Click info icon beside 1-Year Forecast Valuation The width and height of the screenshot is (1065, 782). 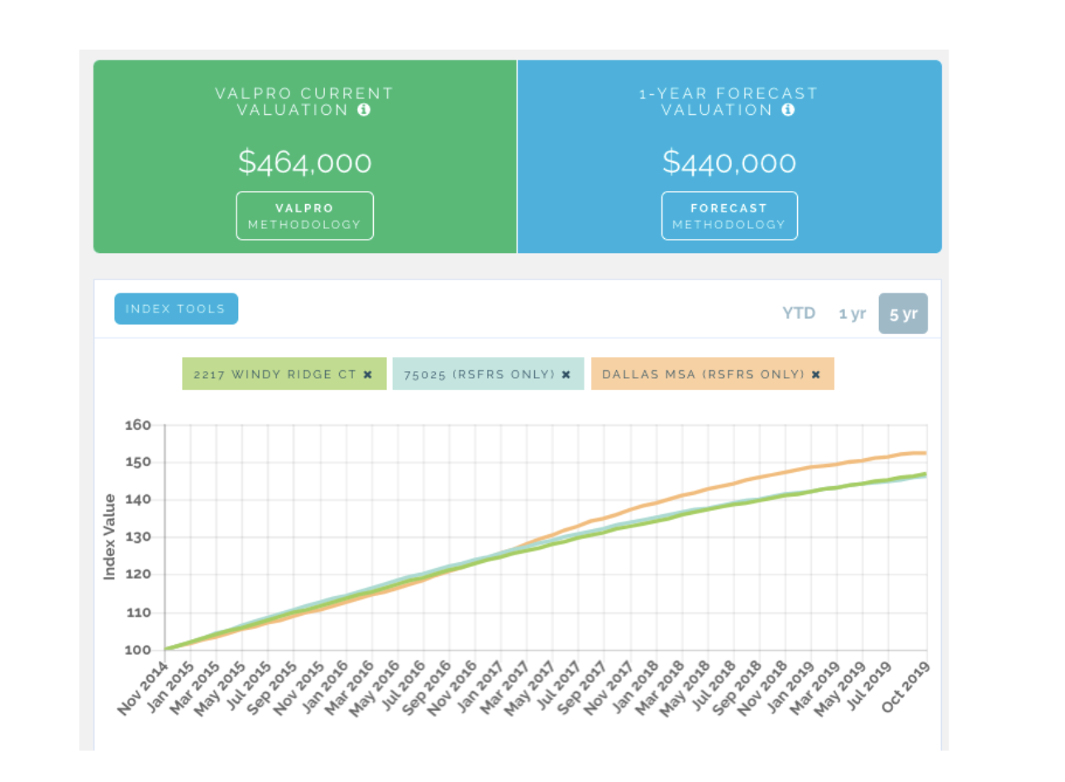[x=789, y=110]
